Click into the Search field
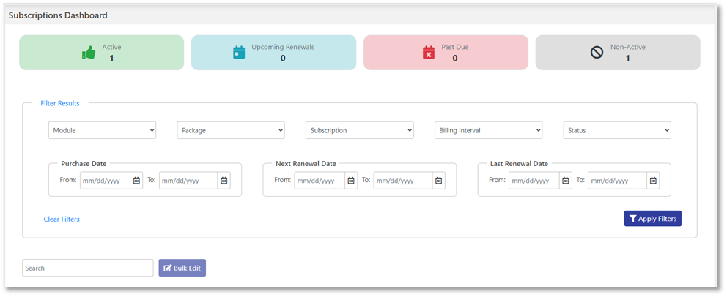Image resolution: width=727 pixels, height=297 pixels. pyautogui.click(x=87, y=268)
